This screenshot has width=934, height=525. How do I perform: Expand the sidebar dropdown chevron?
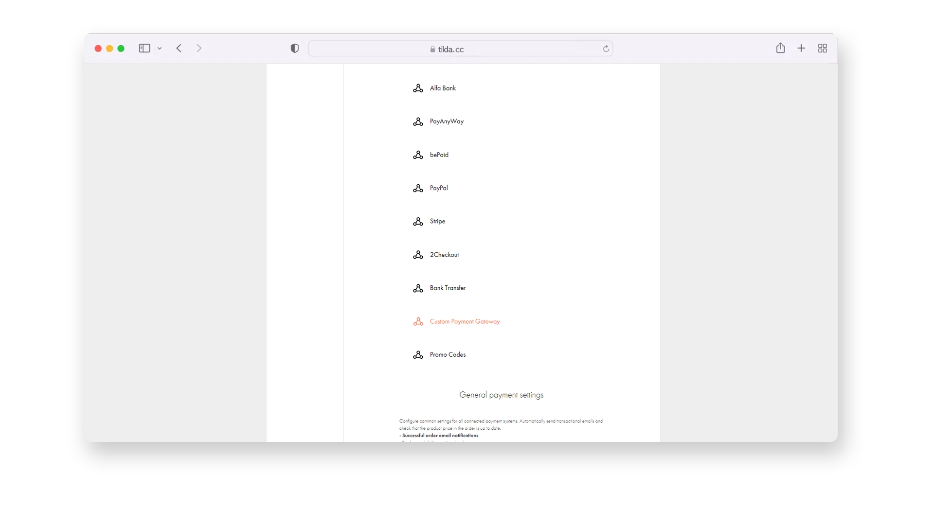click(160, 49)
